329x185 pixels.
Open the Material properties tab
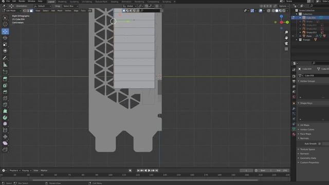point(294,134)
